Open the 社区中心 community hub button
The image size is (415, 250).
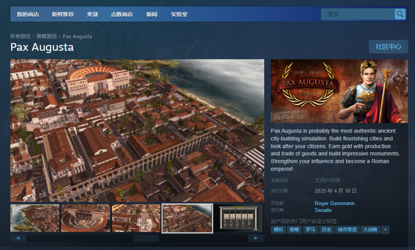[x=388, y=47]
